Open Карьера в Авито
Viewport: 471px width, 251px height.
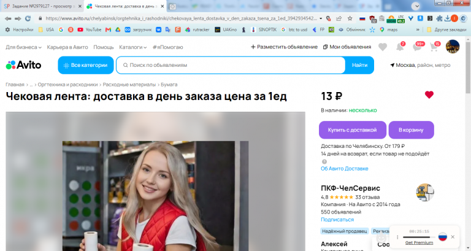[x=67, y=47]
